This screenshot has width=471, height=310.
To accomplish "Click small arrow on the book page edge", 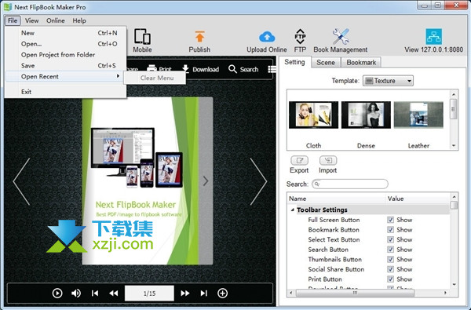I will (x=206, y=181).
